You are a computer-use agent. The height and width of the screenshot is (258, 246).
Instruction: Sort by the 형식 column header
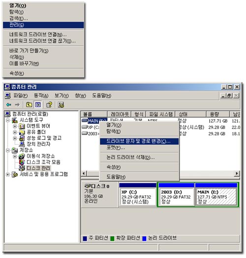click(139, 114)
